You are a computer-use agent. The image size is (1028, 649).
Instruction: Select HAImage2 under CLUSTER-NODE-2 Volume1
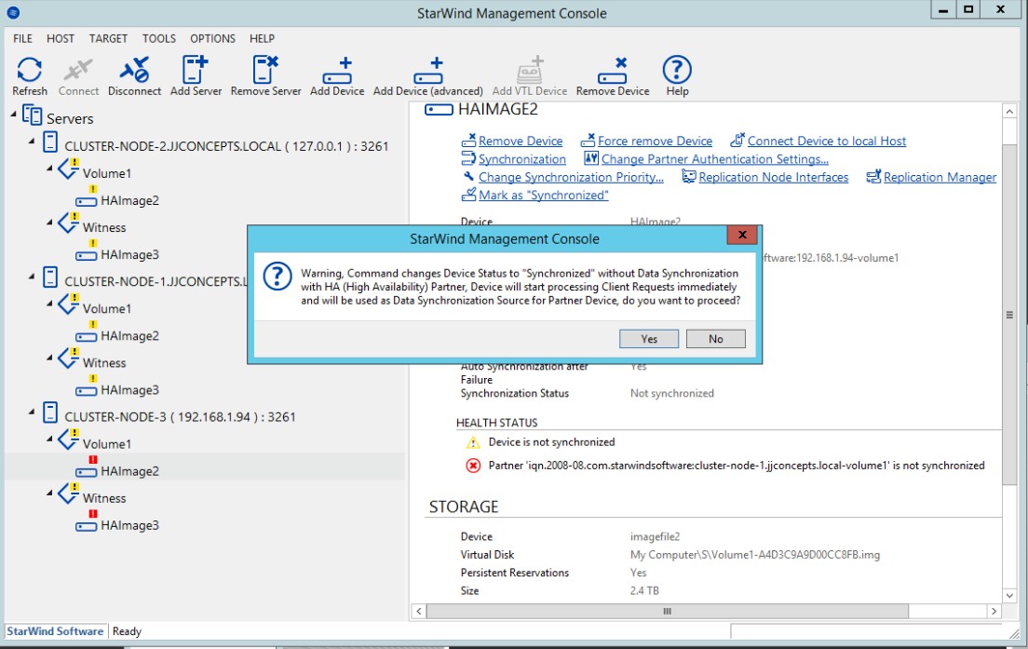point(129,200)
